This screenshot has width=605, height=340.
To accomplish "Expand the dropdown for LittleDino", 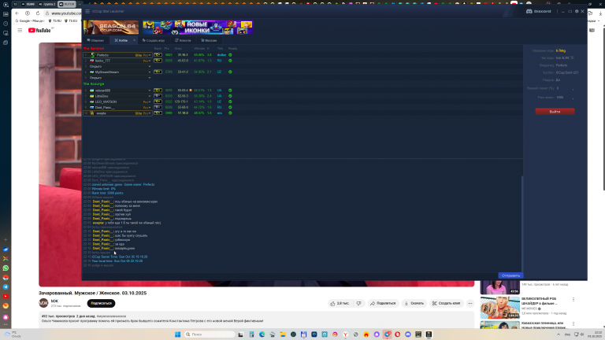I will tap(150, 96).
